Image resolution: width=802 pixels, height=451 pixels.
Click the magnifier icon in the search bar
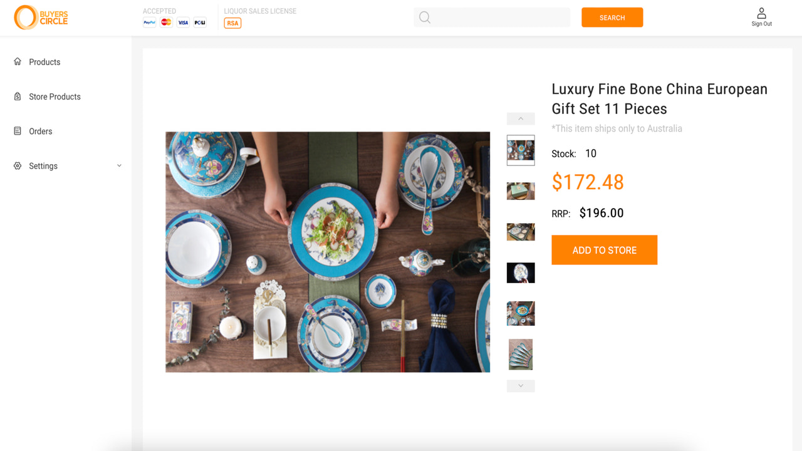[x=425, y=18]
